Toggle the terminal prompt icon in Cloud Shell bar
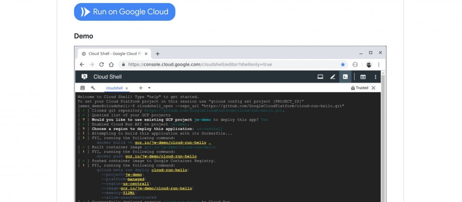The width and height of the screenshot is (462, 202). point(345,77)
